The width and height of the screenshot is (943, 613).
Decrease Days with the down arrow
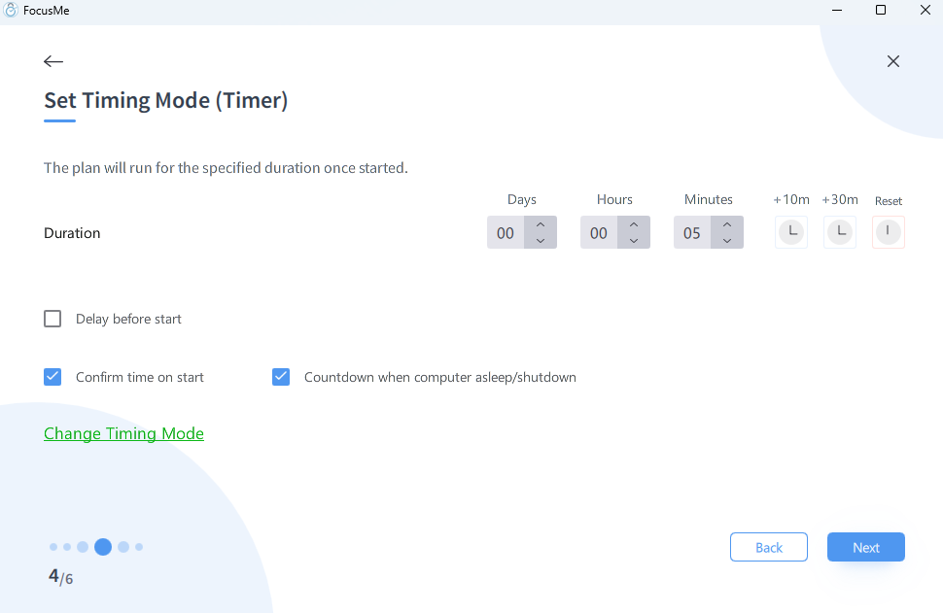click(541, 241)
